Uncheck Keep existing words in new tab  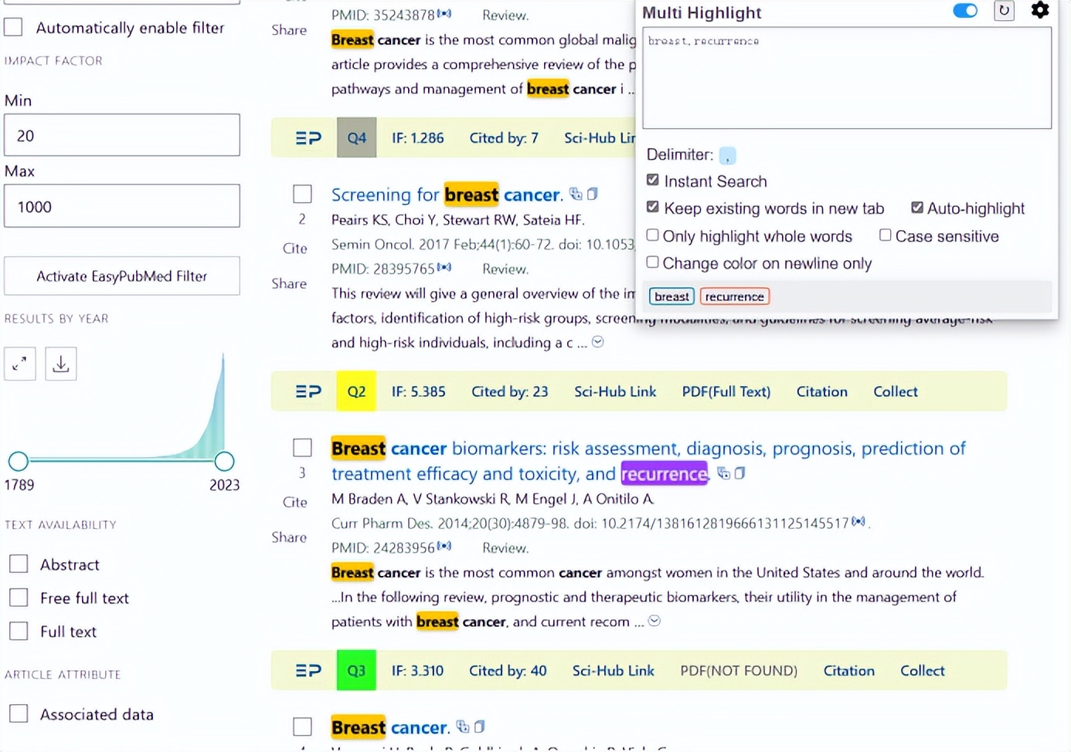coord(653,207)
